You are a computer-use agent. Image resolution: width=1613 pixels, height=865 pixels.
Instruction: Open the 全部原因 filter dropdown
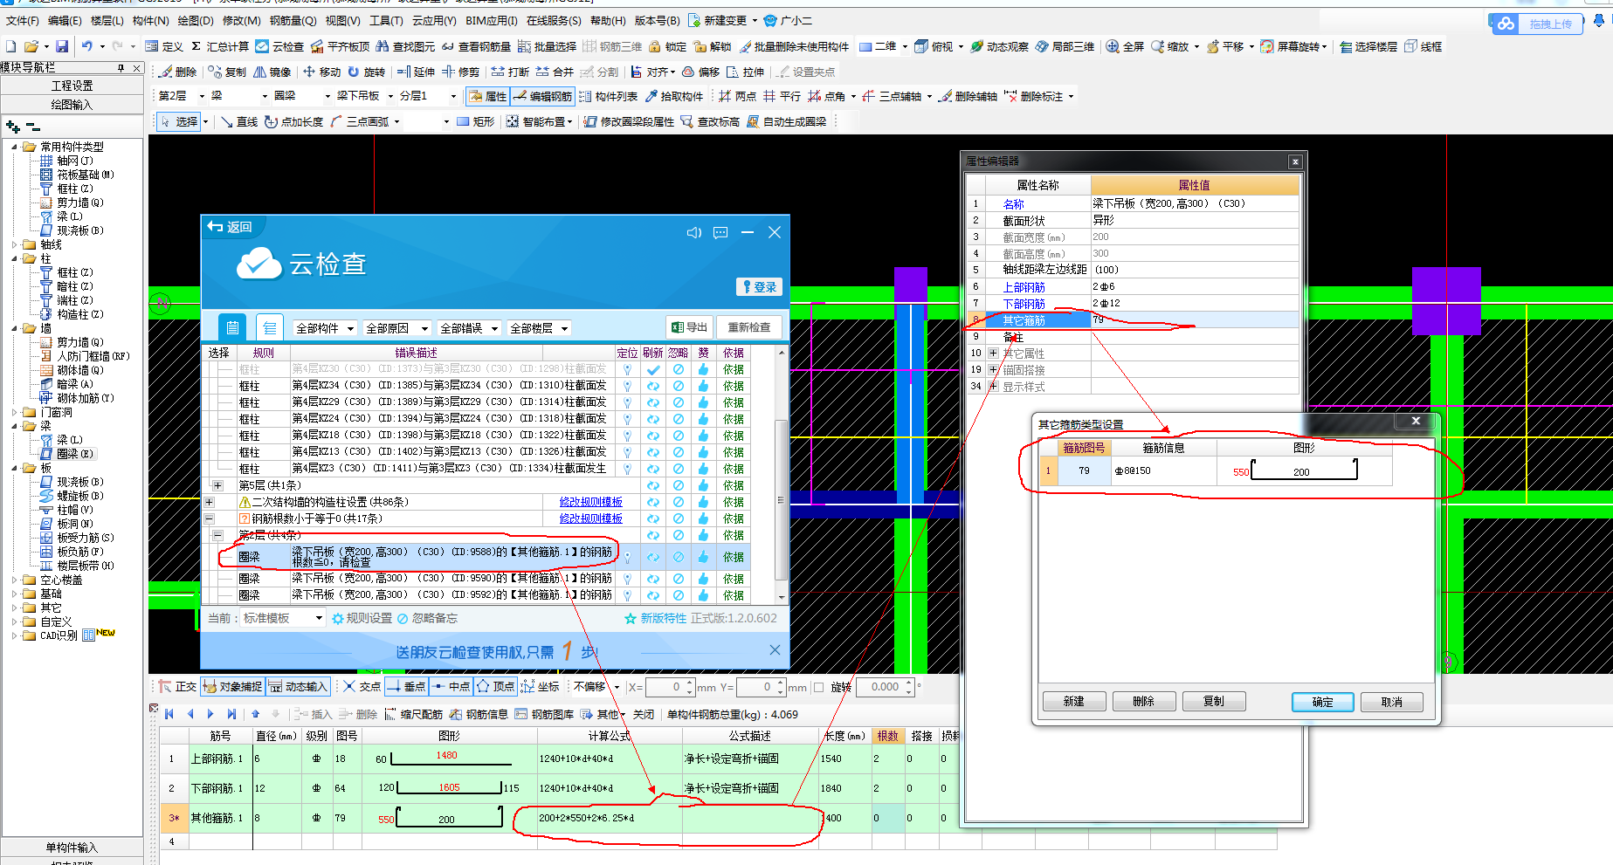coord(396,328)
